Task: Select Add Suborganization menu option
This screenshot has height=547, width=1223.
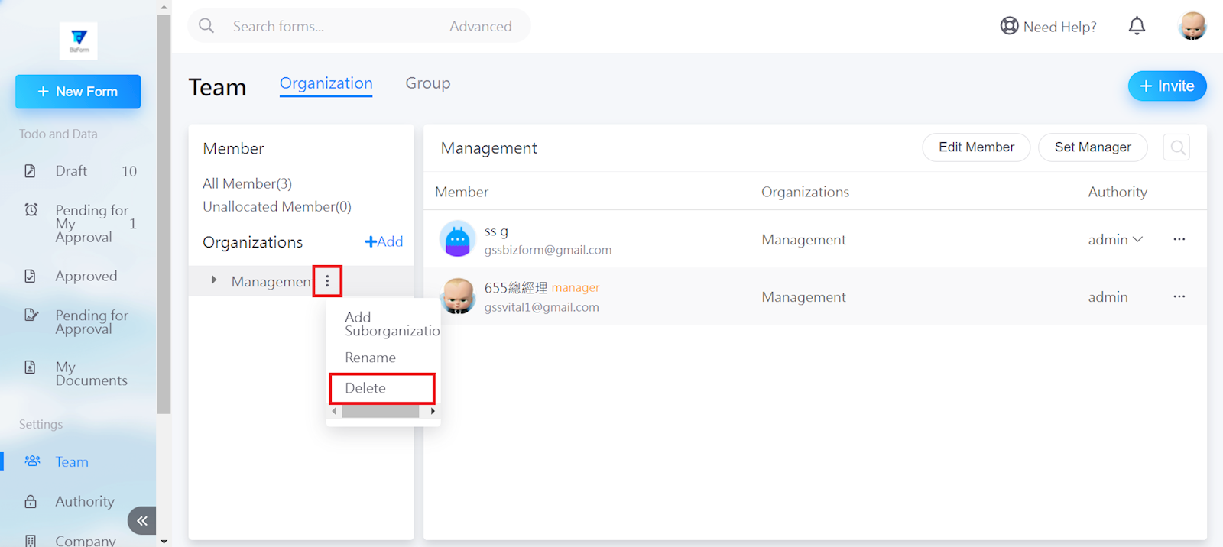Action: pos(390,324)
